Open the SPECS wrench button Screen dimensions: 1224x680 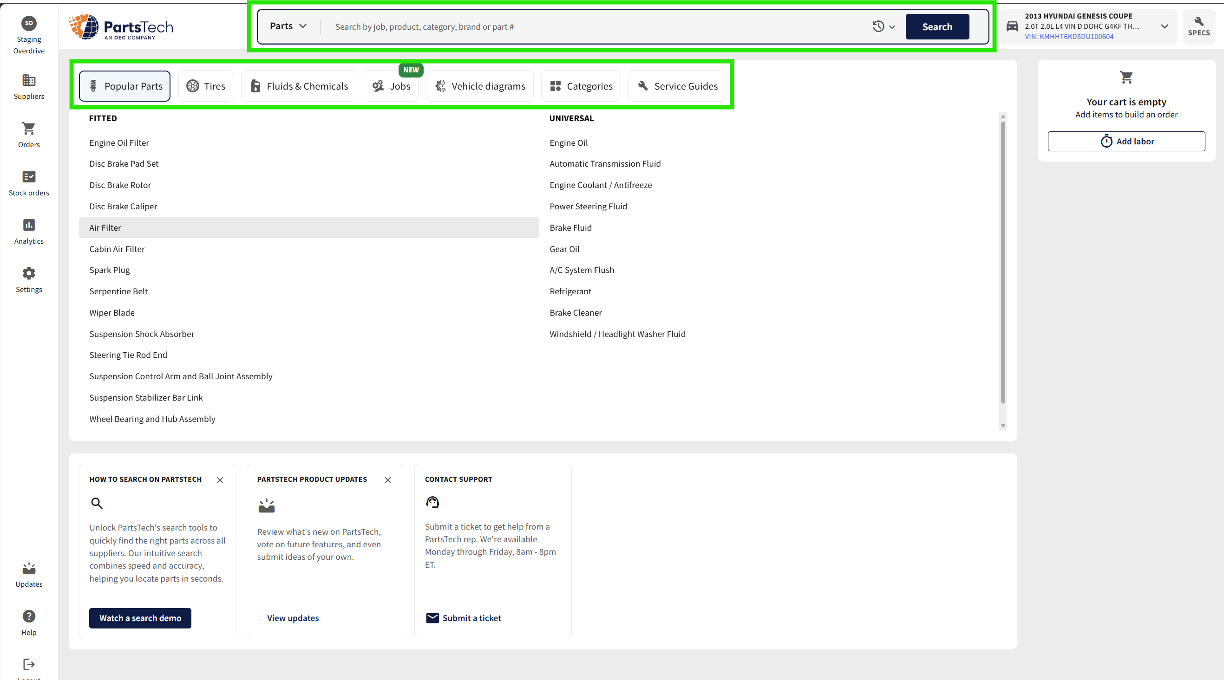(x=1199, y=26)
